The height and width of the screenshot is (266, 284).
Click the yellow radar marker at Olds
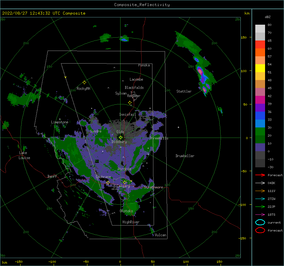121,138
